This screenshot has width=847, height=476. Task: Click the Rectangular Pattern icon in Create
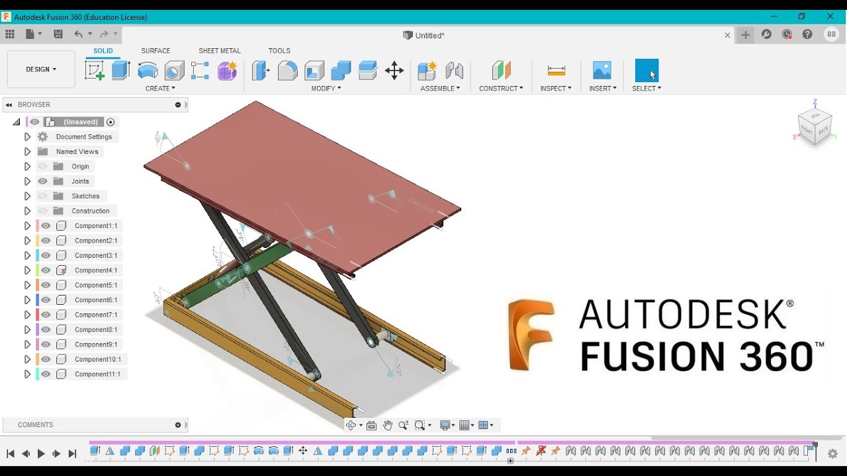tap(200, 71)
